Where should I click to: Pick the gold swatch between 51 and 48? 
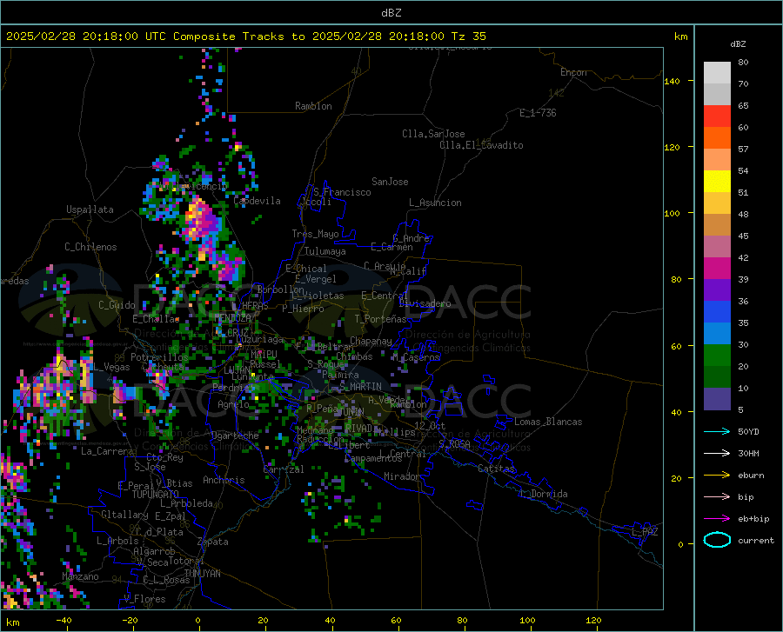[717, 203]
